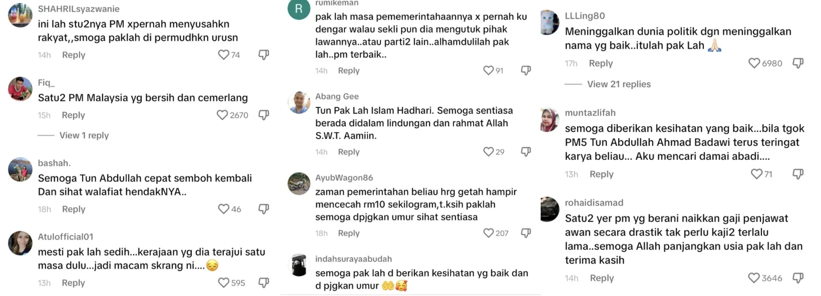Dislike Fiq_'s comment using thumbs-down icon

tap(264, 115)
